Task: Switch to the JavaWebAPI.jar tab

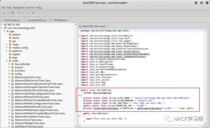Action: (37, 20)
